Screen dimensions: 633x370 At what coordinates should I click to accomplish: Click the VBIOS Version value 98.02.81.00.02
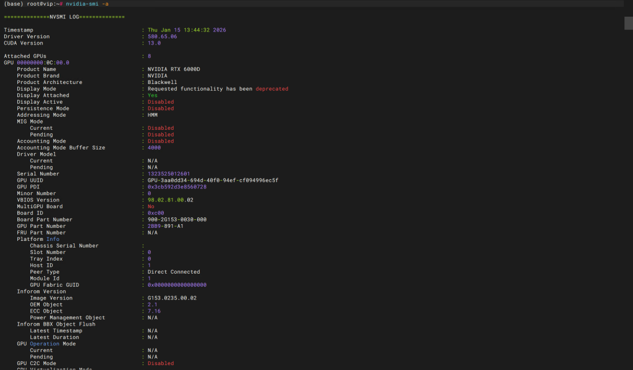(x=170, y=200)
